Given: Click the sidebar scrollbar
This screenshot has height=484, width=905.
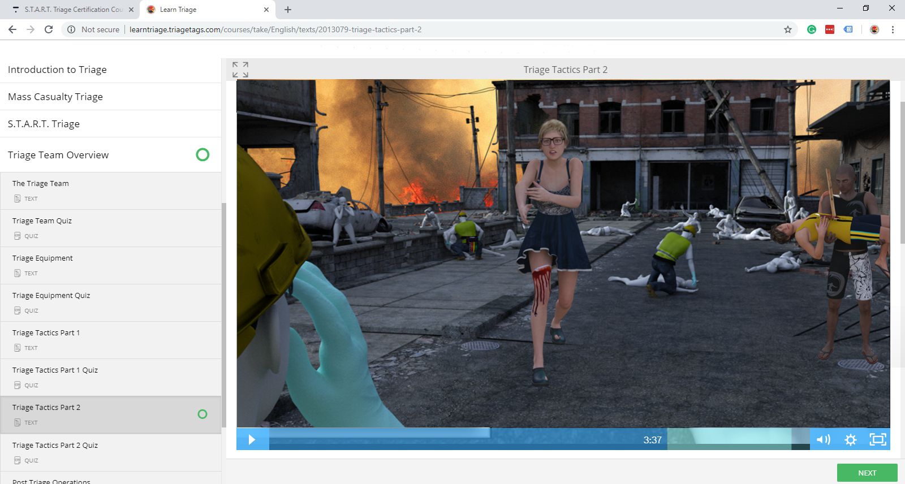Looking at the screenshot, I should [x=224, y=315].
